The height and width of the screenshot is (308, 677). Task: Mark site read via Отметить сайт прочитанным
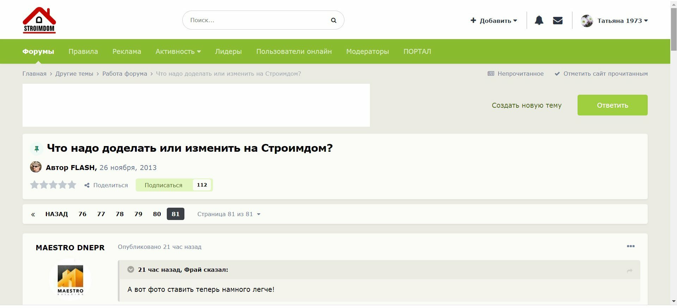pyautogui.click(x=601, y=74)
